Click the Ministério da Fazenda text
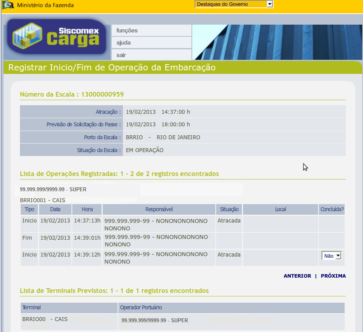The height and width of the screenshot is (332, 363). 45,5
